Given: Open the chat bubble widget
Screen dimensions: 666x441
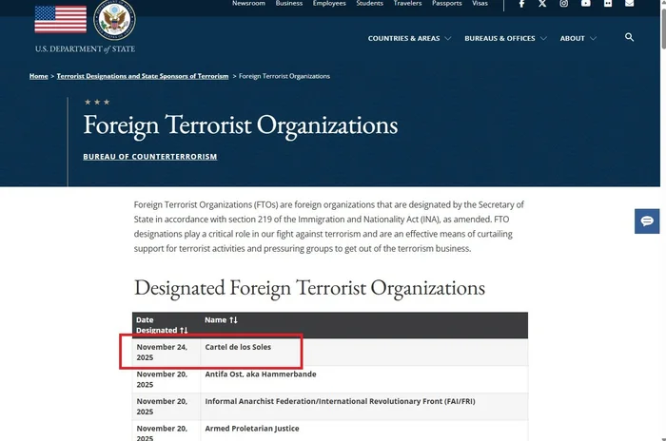Looking at the screenshot, I should (x=647, y=221).
